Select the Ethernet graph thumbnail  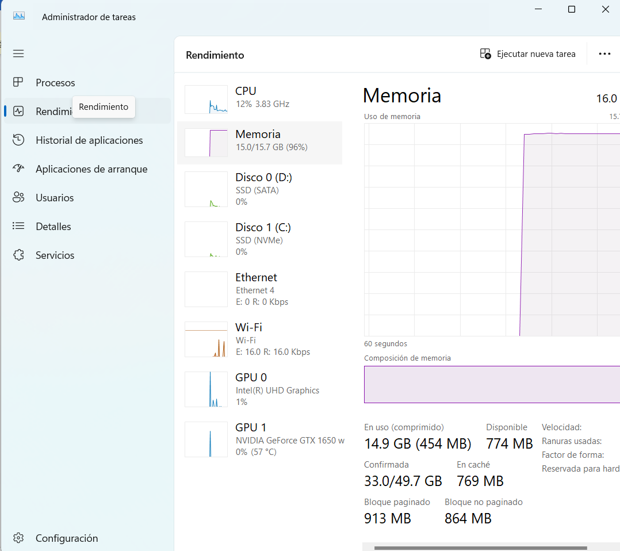pos(206,289)
